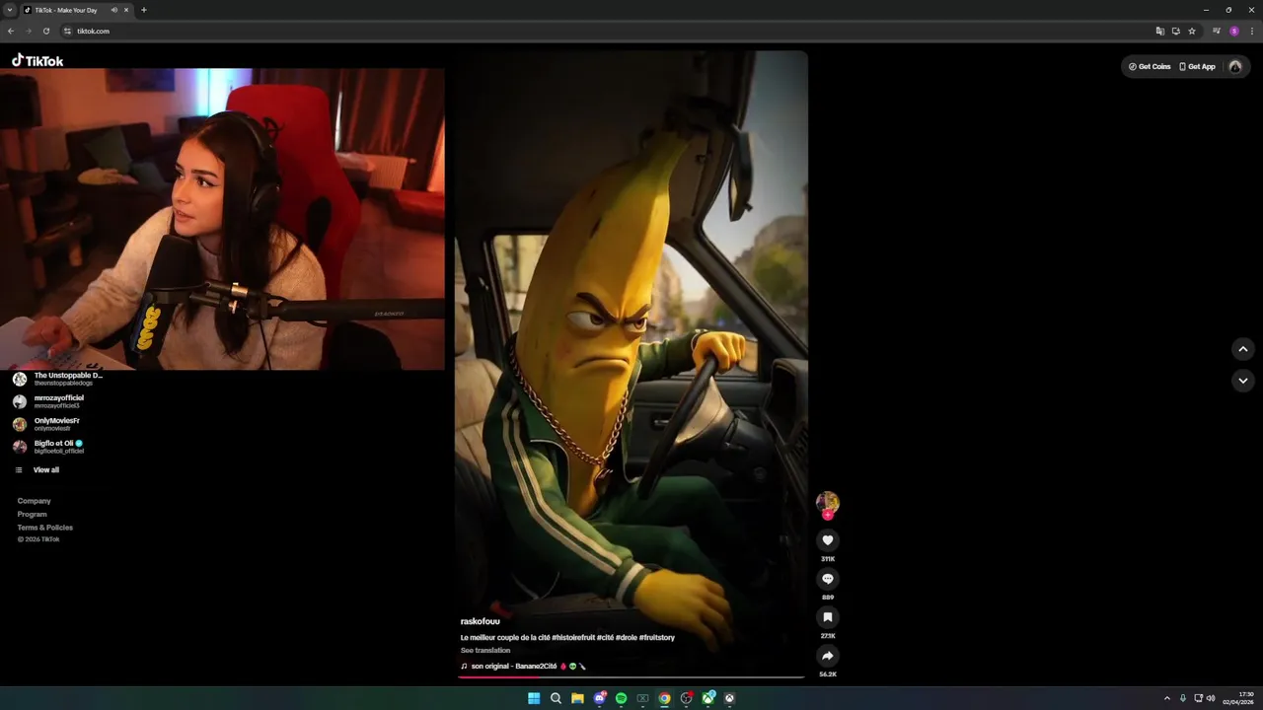The width and height of the screenshot is (1263, 710).
Task: Expand the Terms & Policies footer section
Action: 44,528
